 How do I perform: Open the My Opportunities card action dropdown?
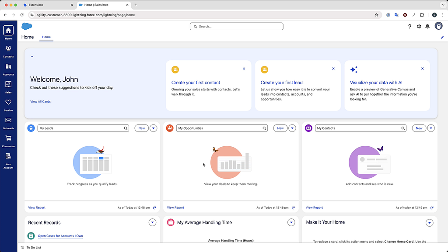(x=292, y=128)
